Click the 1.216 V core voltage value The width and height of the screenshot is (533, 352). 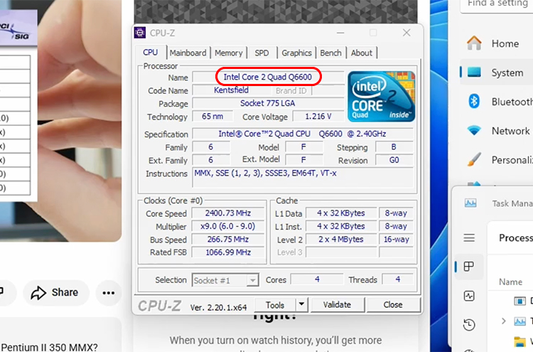click(318, 117)
